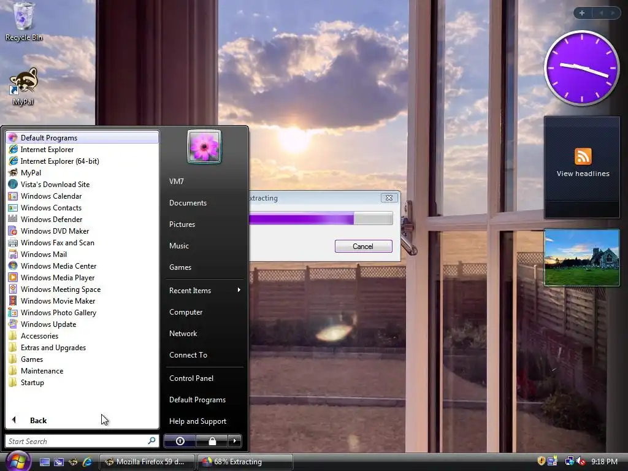Open Network from the Start menu
Screen dimensions: 628x471
coord(204,333)
